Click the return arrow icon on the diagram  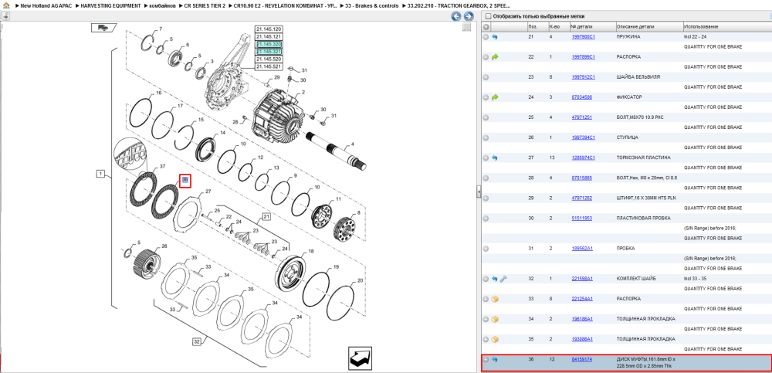point(360,358)
